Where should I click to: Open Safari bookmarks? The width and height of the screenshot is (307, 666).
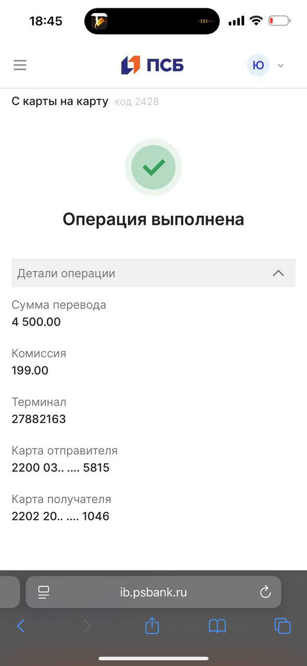[218, 626]
